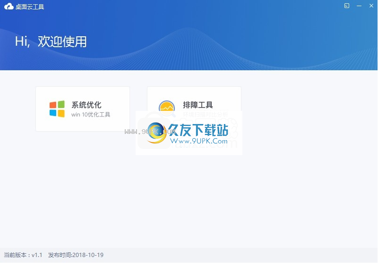Click the Windows logo on 系统优化 card
Image resolution: width=378 pixels, height=266 pixels.
pyautogui.click(x=57, y=109)
